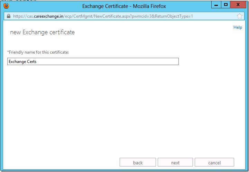Abort wizard with the cancel button

(x=214, y=162)
